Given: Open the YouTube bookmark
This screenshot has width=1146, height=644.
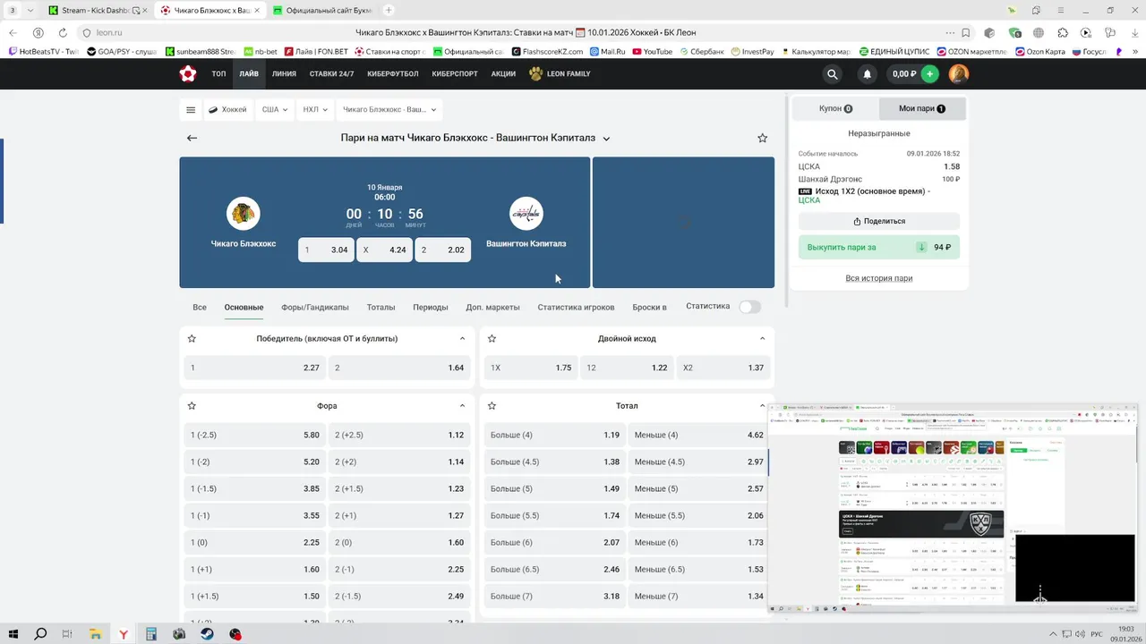Looking at the screenshot, I should coord(652,52).
